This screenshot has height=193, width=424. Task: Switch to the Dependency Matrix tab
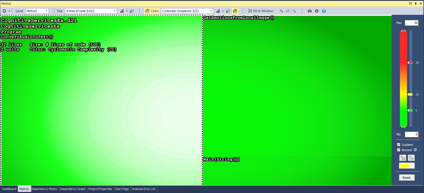coord(44,189)
